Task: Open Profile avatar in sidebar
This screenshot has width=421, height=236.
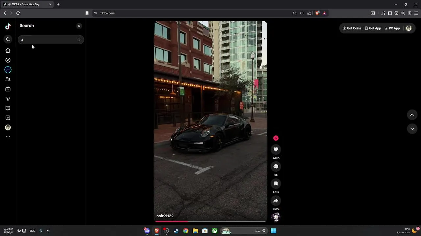Action: click(x=8, y=128)
